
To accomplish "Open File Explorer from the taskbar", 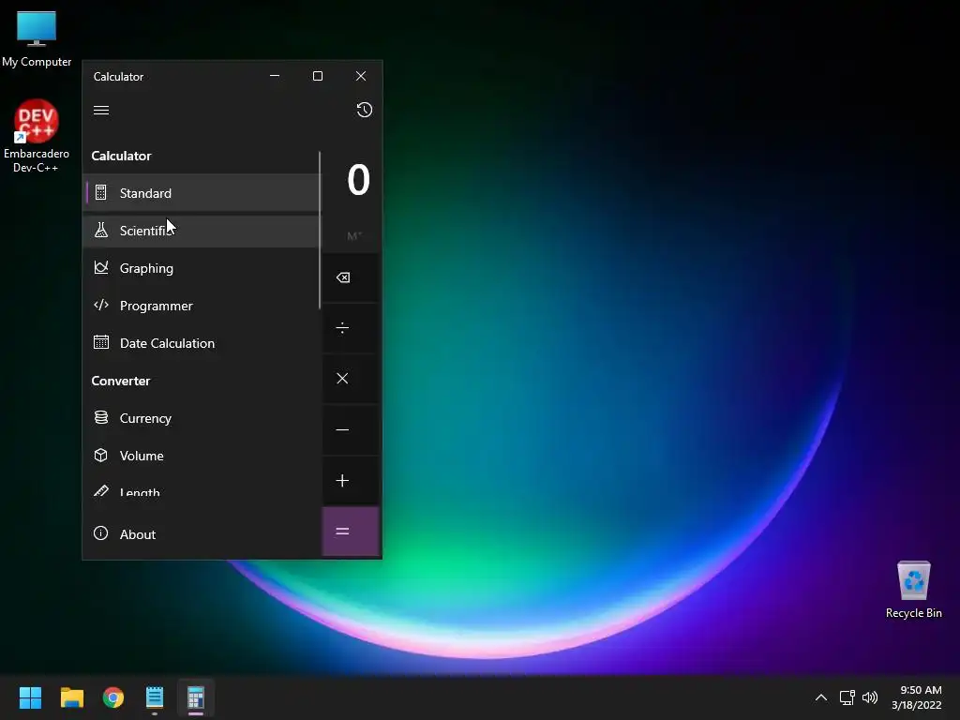I will [x=71, y=697].
